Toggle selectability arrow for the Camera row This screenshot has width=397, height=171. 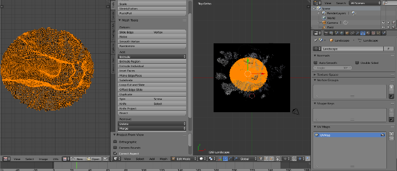click(388, 23)
